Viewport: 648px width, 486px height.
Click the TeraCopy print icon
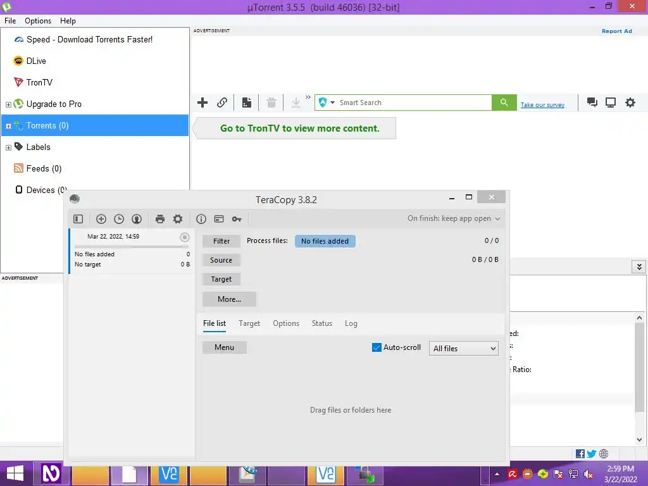tap(160, 219)
